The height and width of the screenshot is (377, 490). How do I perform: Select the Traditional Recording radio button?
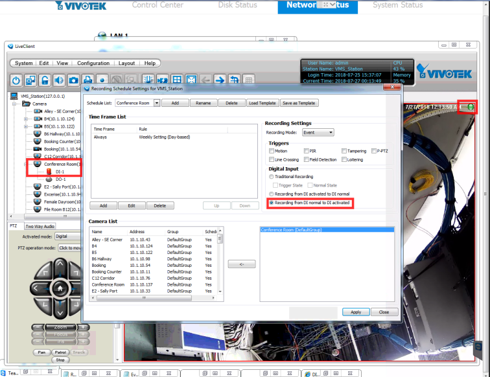click(x=272, y=176)
